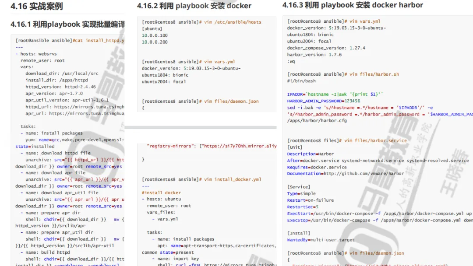Viewport: 473px width, 266px height.
Task: Click line starting "After=docker.service"
Action: (378, 161)
